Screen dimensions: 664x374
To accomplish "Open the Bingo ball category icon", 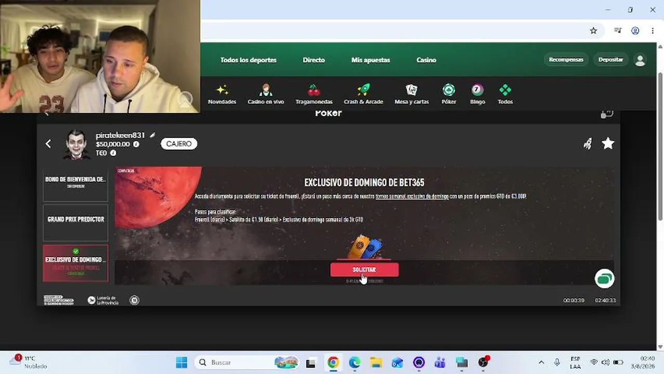I will [x=477, y=90].
